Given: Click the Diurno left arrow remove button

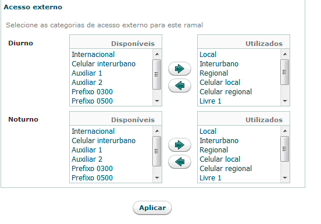Looking at the screenshot, I should (180, 86).
